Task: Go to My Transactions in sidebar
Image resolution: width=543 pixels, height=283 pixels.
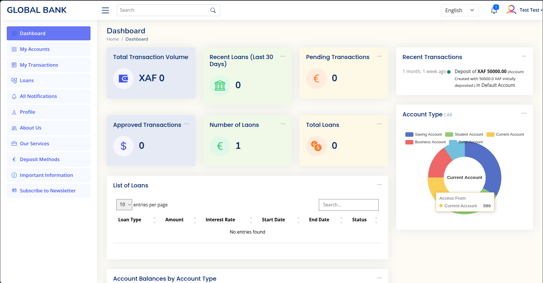Action: point(39,65)
